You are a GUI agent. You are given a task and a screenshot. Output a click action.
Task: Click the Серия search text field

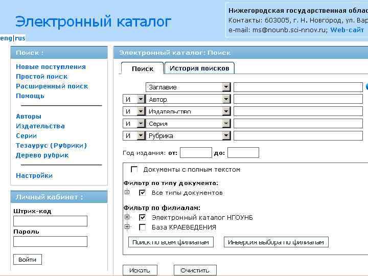pyautogui.click(x=298, y=124)
